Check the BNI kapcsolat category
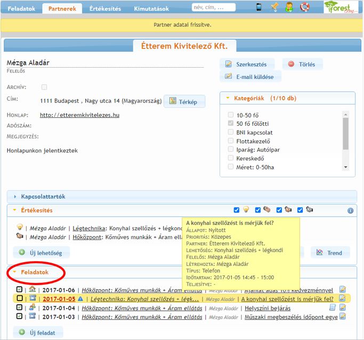This screenshot has width=364, height=340. pos(230,132)
